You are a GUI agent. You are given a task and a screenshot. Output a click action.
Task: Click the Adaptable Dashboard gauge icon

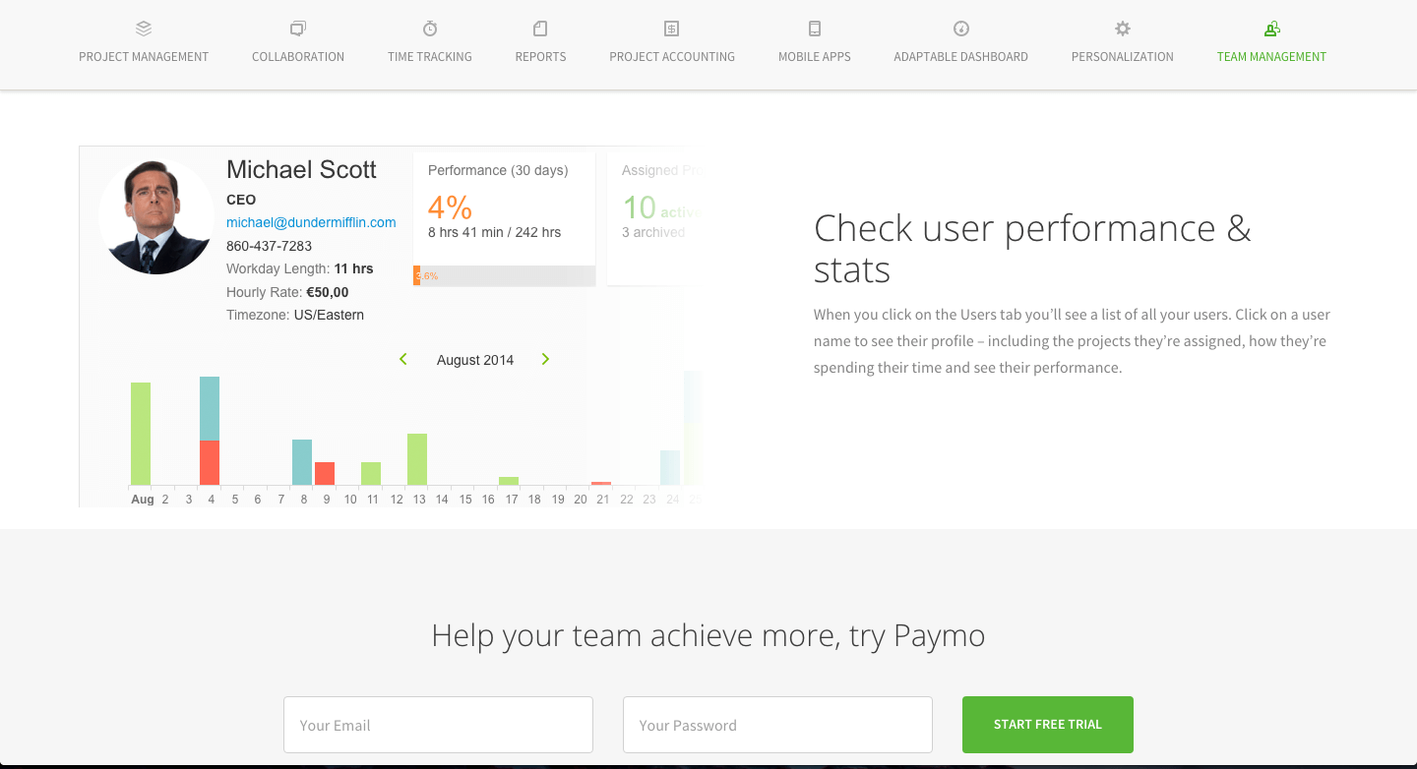(960, 29)
